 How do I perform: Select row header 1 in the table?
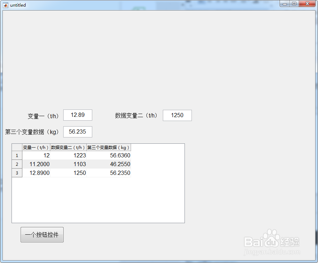pyautogui.click(x=17, y=155)
